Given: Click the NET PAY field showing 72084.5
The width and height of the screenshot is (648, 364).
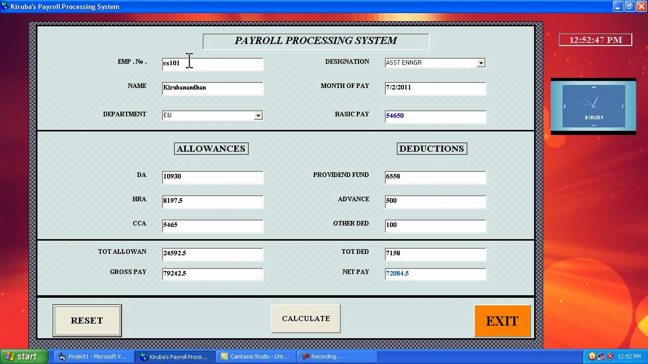Looking at the screenshot, I should pos(435,274).
